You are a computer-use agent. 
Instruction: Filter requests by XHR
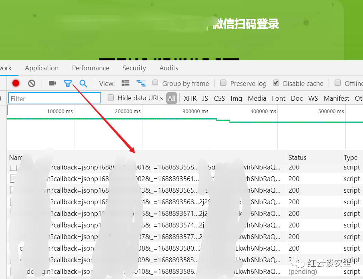point(190,98)
